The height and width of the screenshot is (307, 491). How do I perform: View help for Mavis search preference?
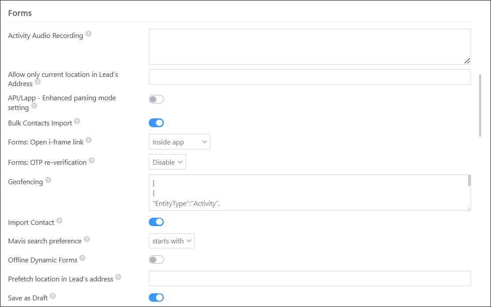pos(87,239)
